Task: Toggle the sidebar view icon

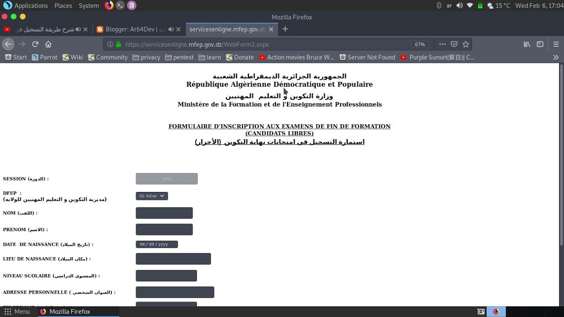Action: point(540,44)
